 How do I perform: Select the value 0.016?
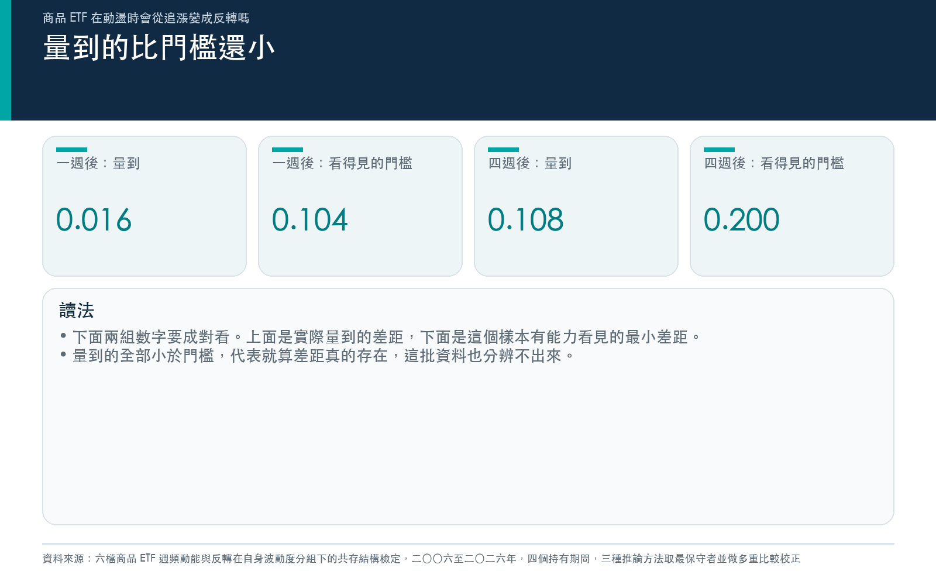click(94, 220)
